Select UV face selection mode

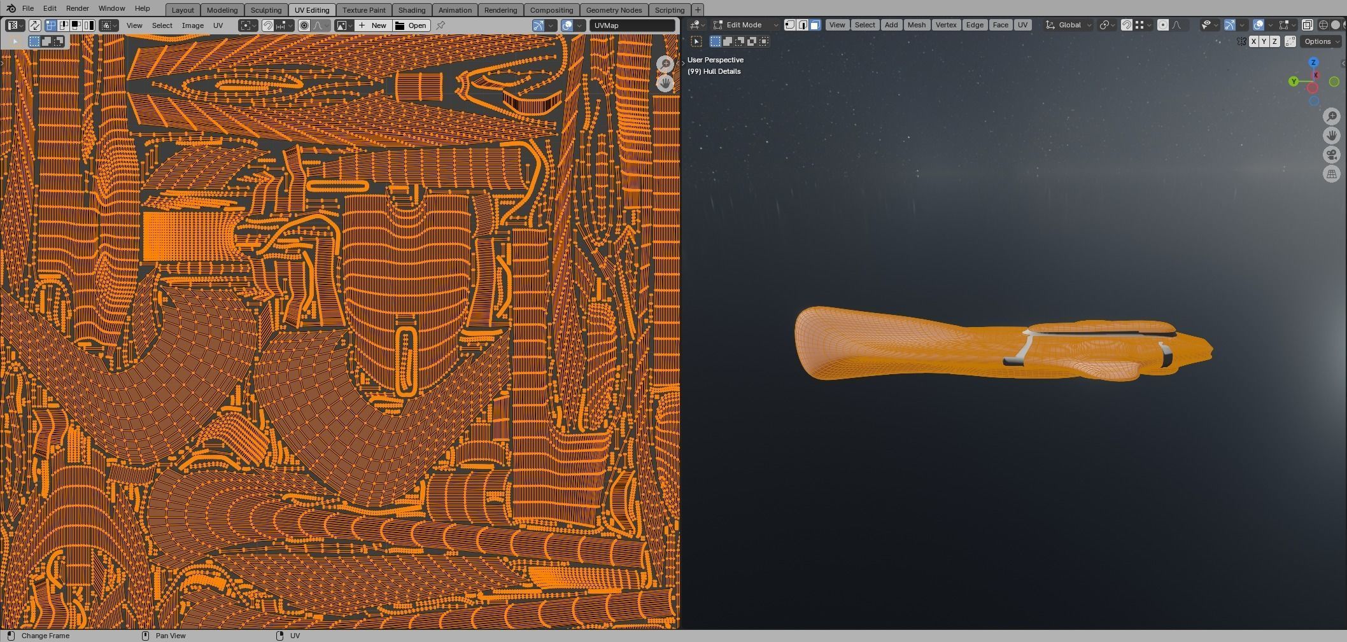[x=76, y=25]
